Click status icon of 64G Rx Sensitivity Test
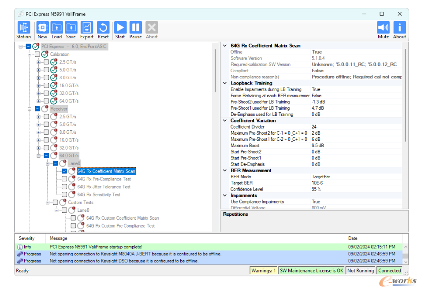421x291 pixels. 72,194
